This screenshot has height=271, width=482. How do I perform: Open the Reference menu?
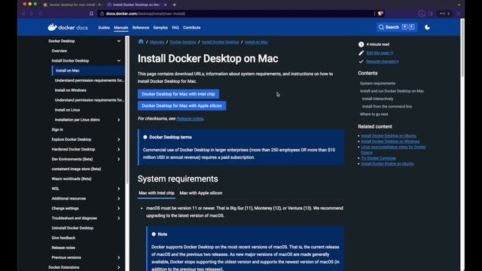pyautogui.click(x=141, y=28)
